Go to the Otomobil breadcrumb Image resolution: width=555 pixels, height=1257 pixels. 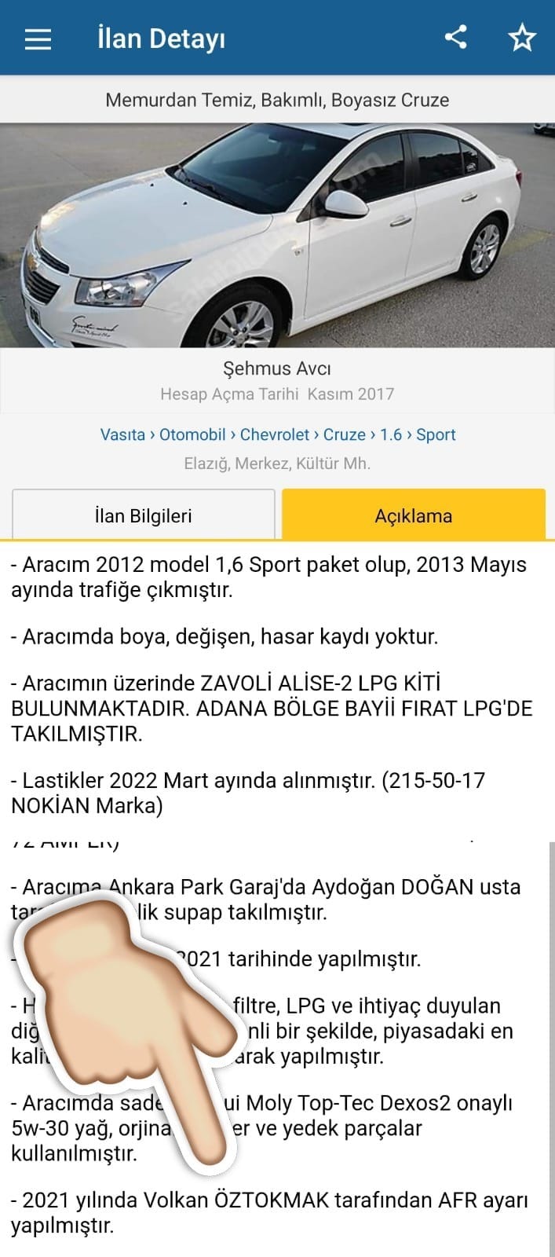(x=192, y=434)
